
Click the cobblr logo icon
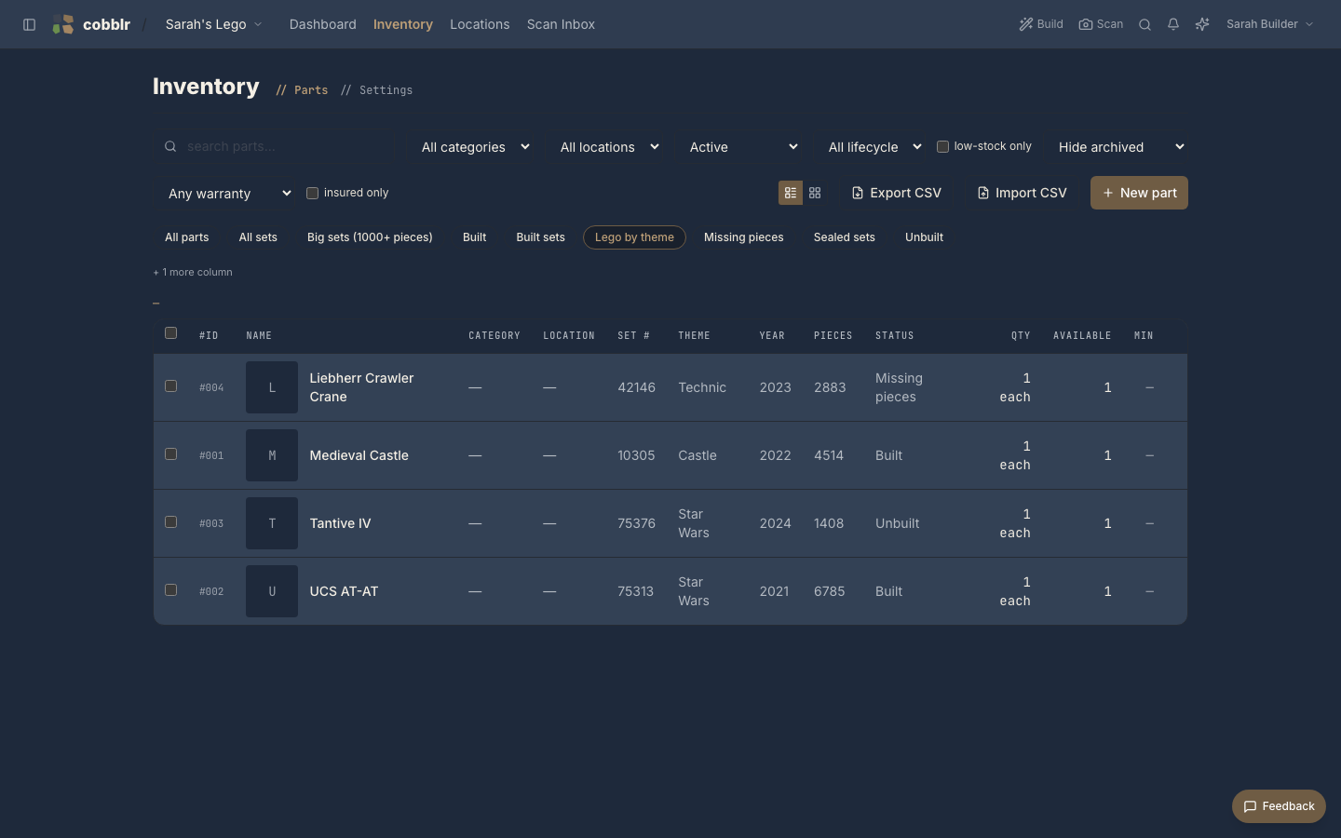coord(63,24)
